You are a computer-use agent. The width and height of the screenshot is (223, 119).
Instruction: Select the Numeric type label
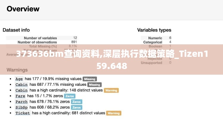(155, 38)
